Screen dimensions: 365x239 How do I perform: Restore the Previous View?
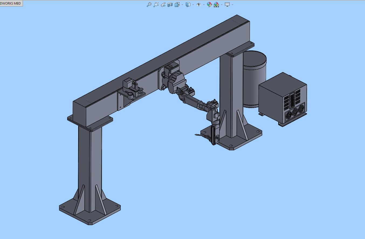[x=163, y=5]
